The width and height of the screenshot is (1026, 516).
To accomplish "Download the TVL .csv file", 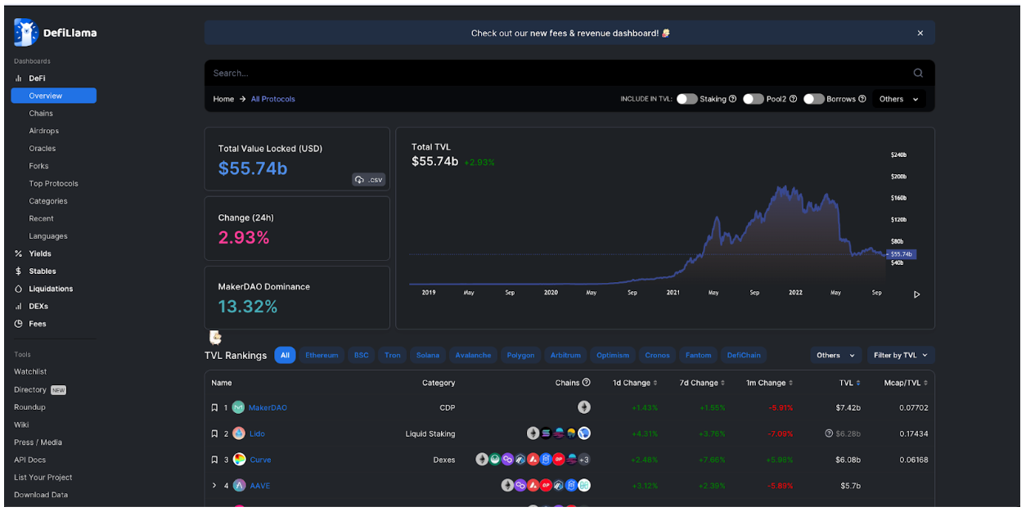I will click(x=368, y=179).
